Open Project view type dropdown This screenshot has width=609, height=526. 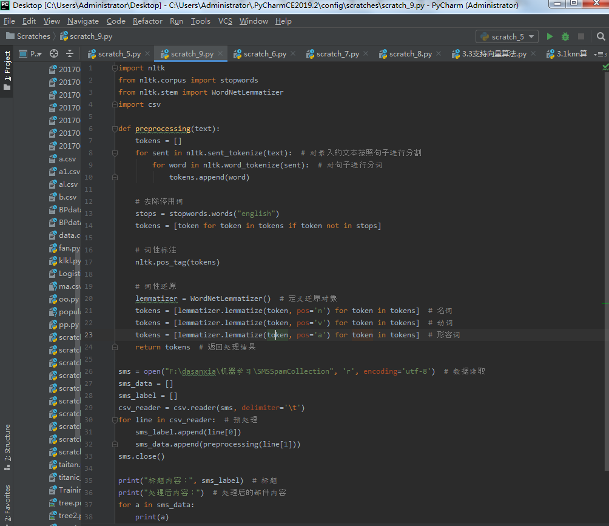click(x=30, y=53)
